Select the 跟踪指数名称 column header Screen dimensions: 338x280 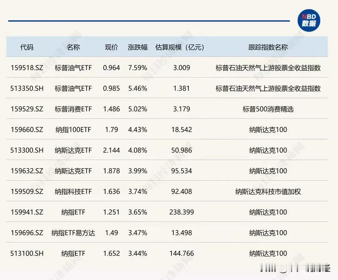click(268, 47)
